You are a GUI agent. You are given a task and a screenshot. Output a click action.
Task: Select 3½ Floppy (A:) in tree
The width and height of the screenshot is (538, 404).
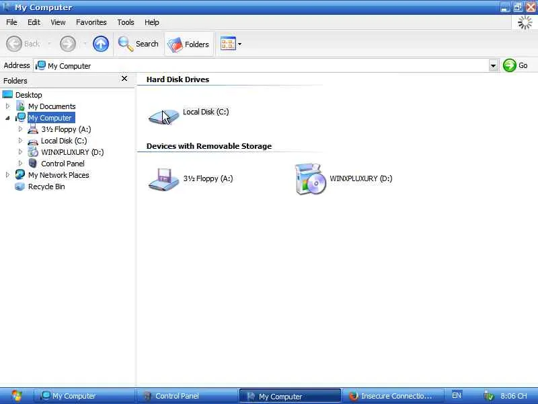pos(66,129)
